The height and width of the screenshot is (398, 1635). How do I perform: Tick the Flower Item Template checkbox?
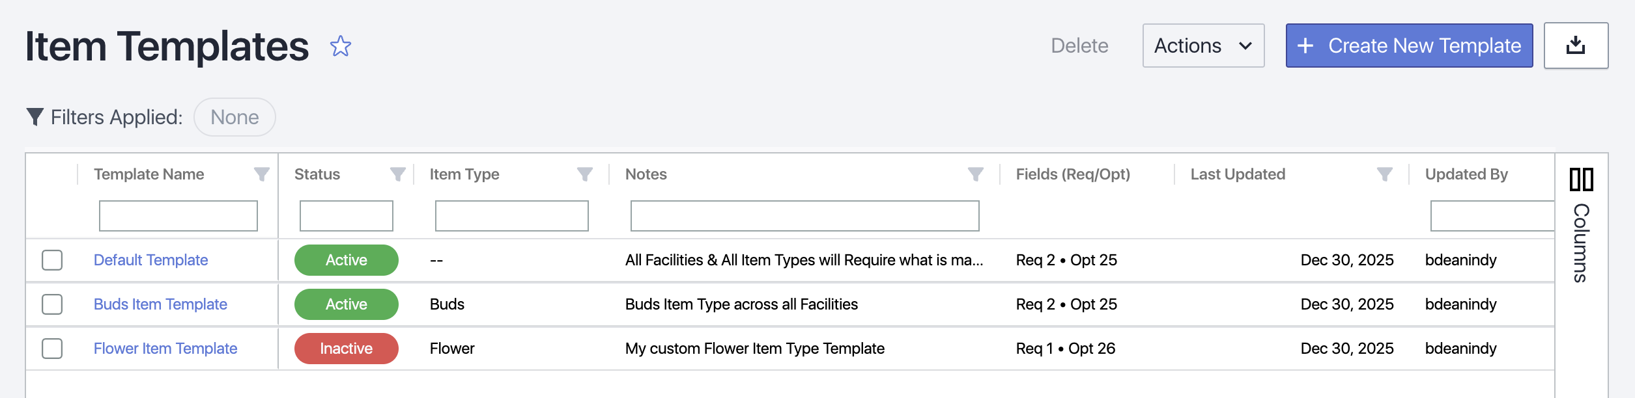click(52, 349)
